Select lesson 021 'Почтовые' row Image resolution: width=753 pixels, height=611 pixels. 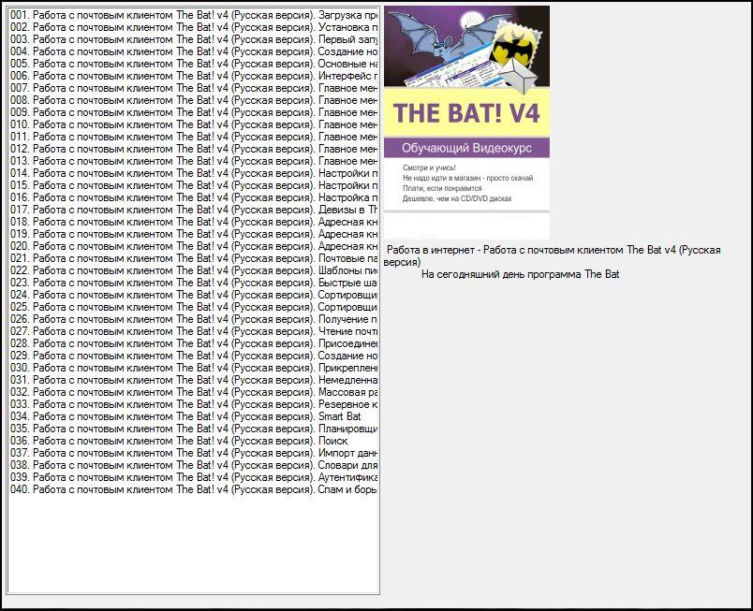click(x=194, y=258)
